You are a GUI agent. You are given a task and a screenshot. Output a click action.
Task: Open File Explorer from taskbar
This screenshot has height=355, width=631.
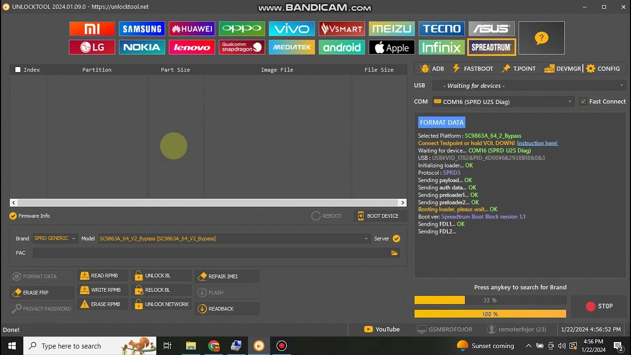pyautogui.click(x=191, y=346)
